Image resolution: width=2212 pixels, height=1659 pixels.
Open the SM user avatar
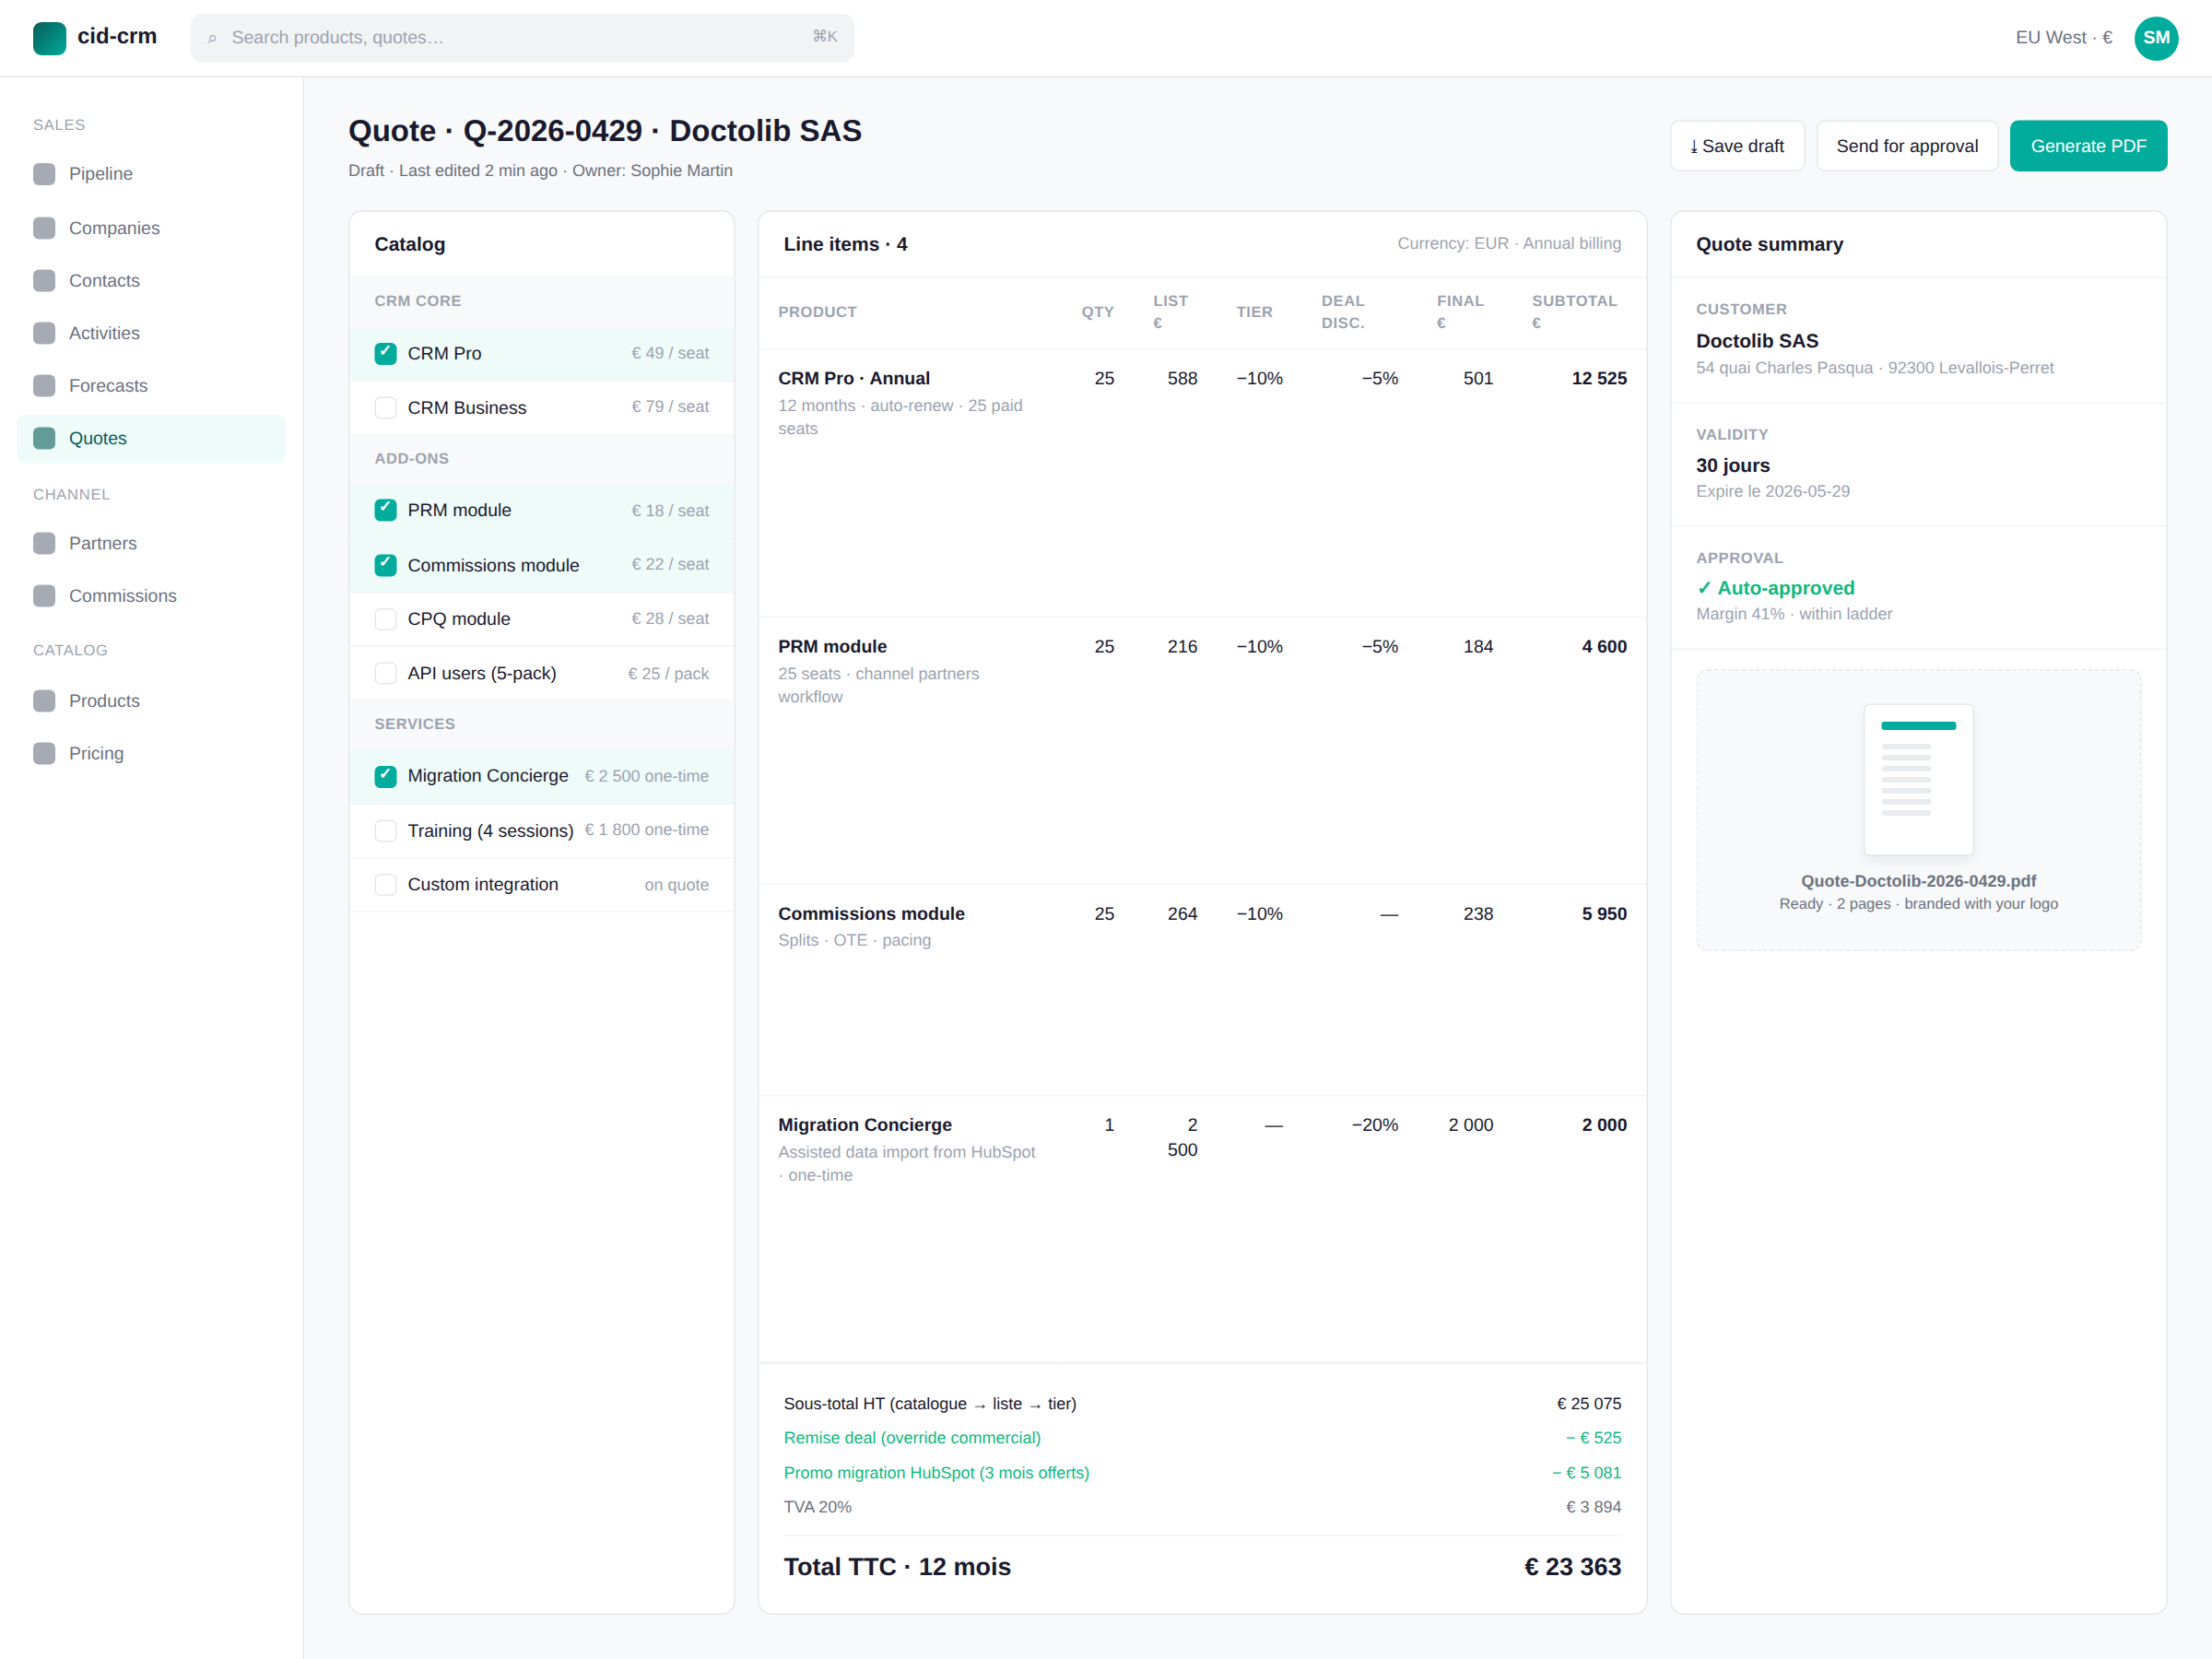pos(2156,38)
